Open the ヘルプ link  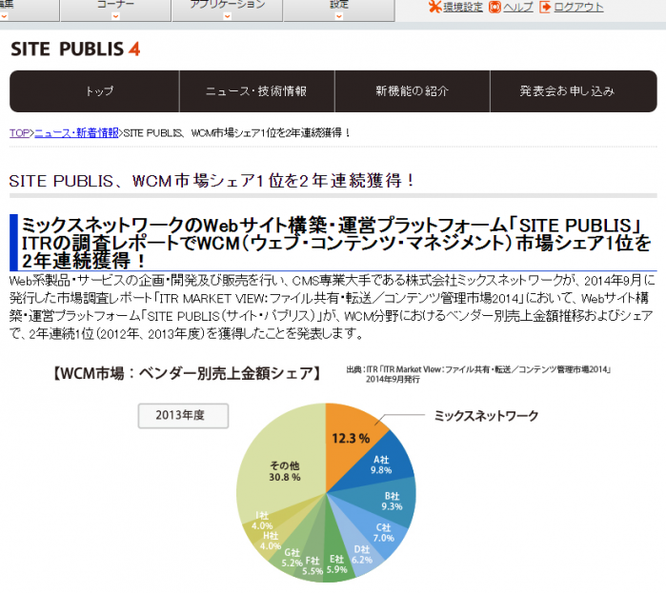[517, 7]
